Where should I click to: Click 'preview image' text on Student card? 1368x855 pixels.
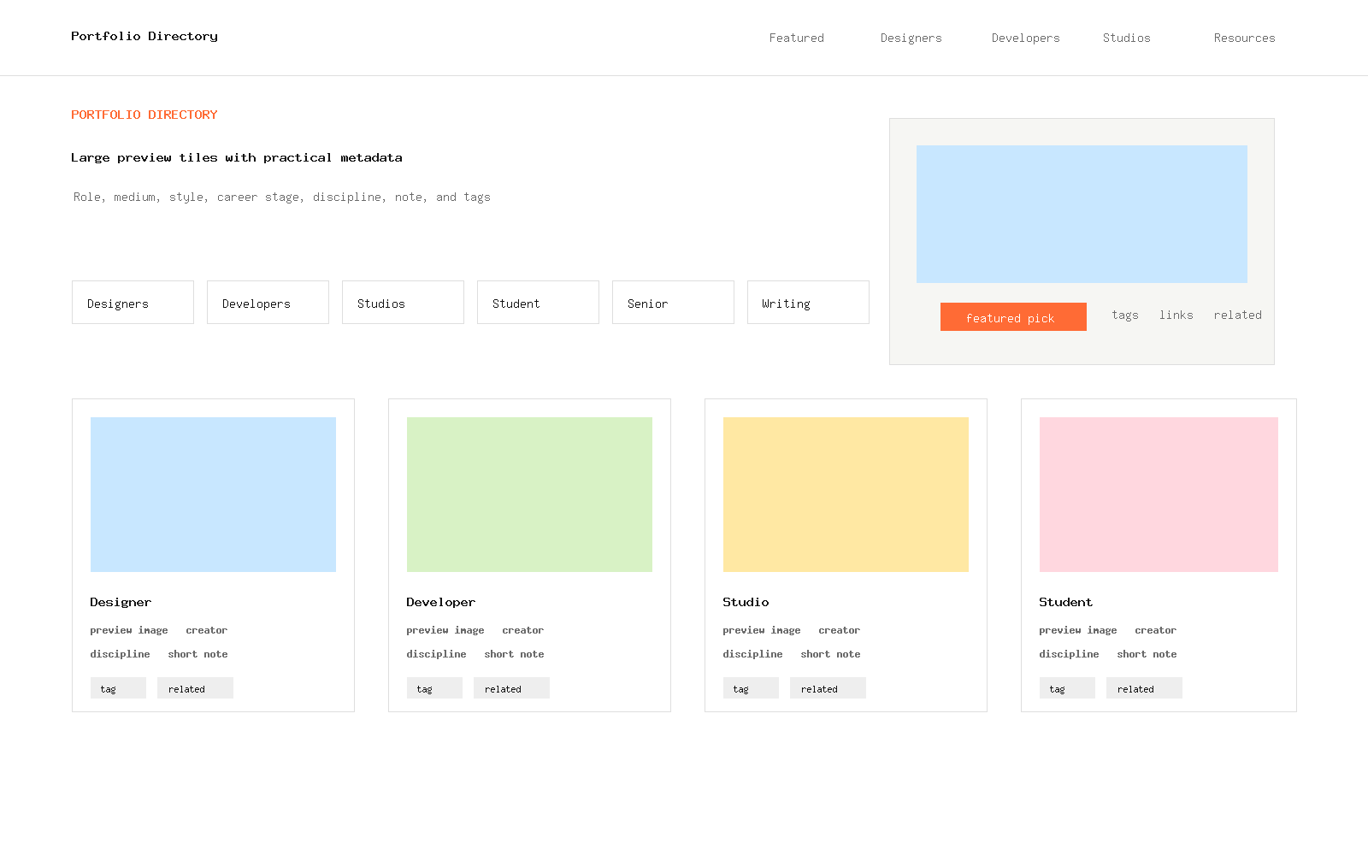coord(1078,630)
